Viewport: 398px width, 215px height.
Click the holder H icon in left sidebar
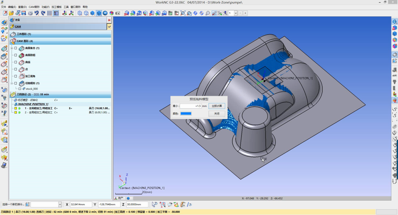(x=4, y=97)
